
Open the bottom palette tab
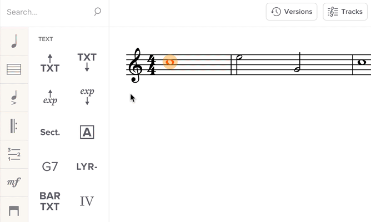pyautogui.click(x=14, y=210)
